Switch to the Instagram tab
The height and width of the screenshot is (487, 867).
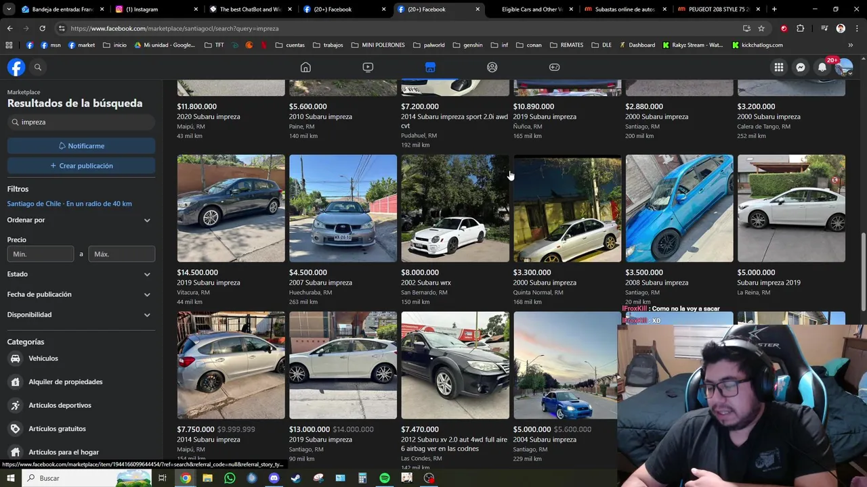tap(156, 9)
